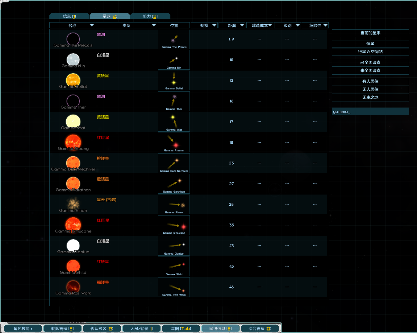This screenshot has width=417, height=333.
Task: Click the gamma search input field
Action: pos(370,111)
